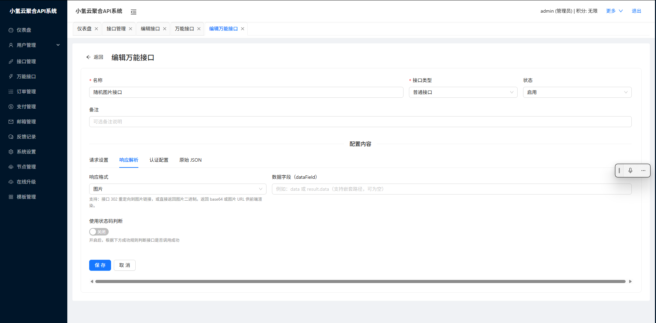Switch to the 请求设置 tab

(99, 160)
